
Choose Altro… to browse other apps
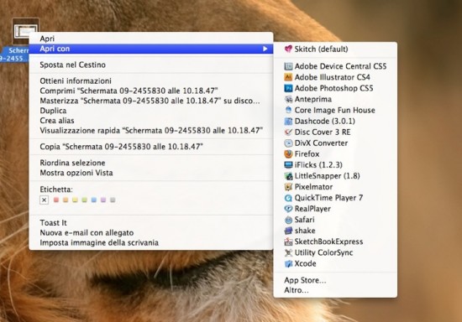click(x=335, y=290)
